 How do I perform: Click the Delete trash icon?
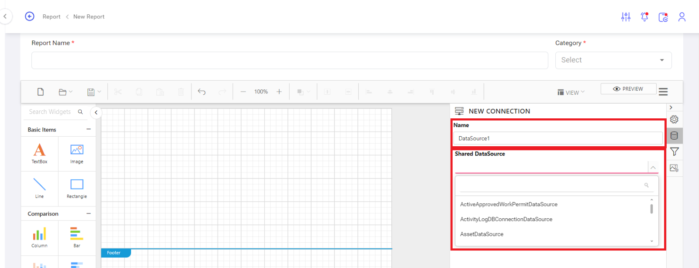(181, 92)
